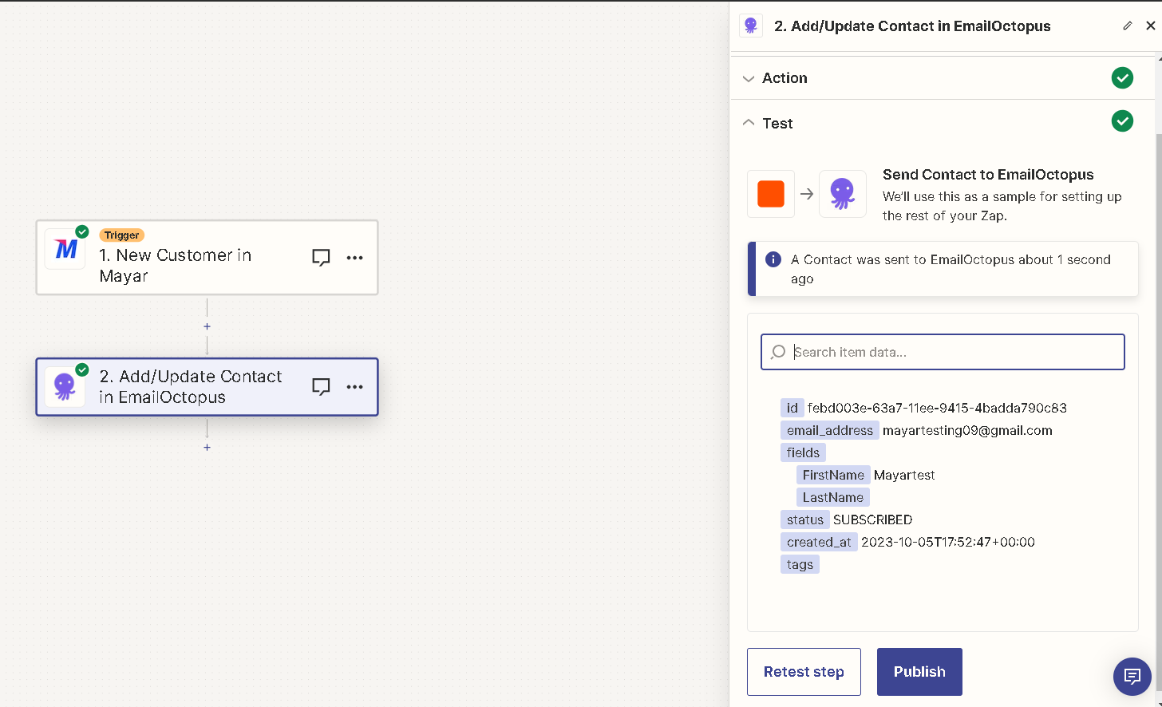1162x707 pixels.
Task: Click the Trigger badge label
Action: pyautogui.click(x=122, y=235)
